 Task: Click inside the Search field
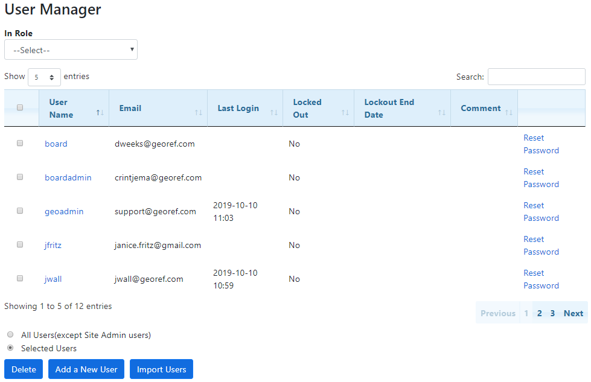[536, 77]
